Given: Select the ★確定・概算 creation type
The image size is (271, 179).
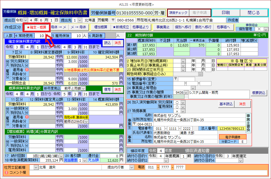Looking at the screenshot, I should click(36, 27).
